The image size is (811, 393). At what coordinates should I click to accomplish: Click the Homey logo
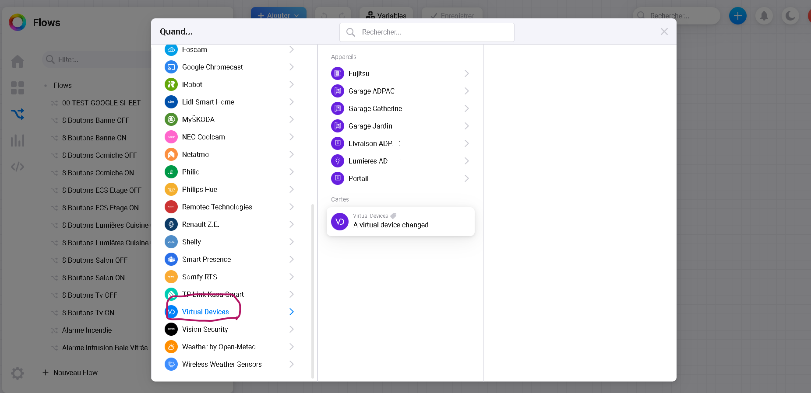[18, 22]
